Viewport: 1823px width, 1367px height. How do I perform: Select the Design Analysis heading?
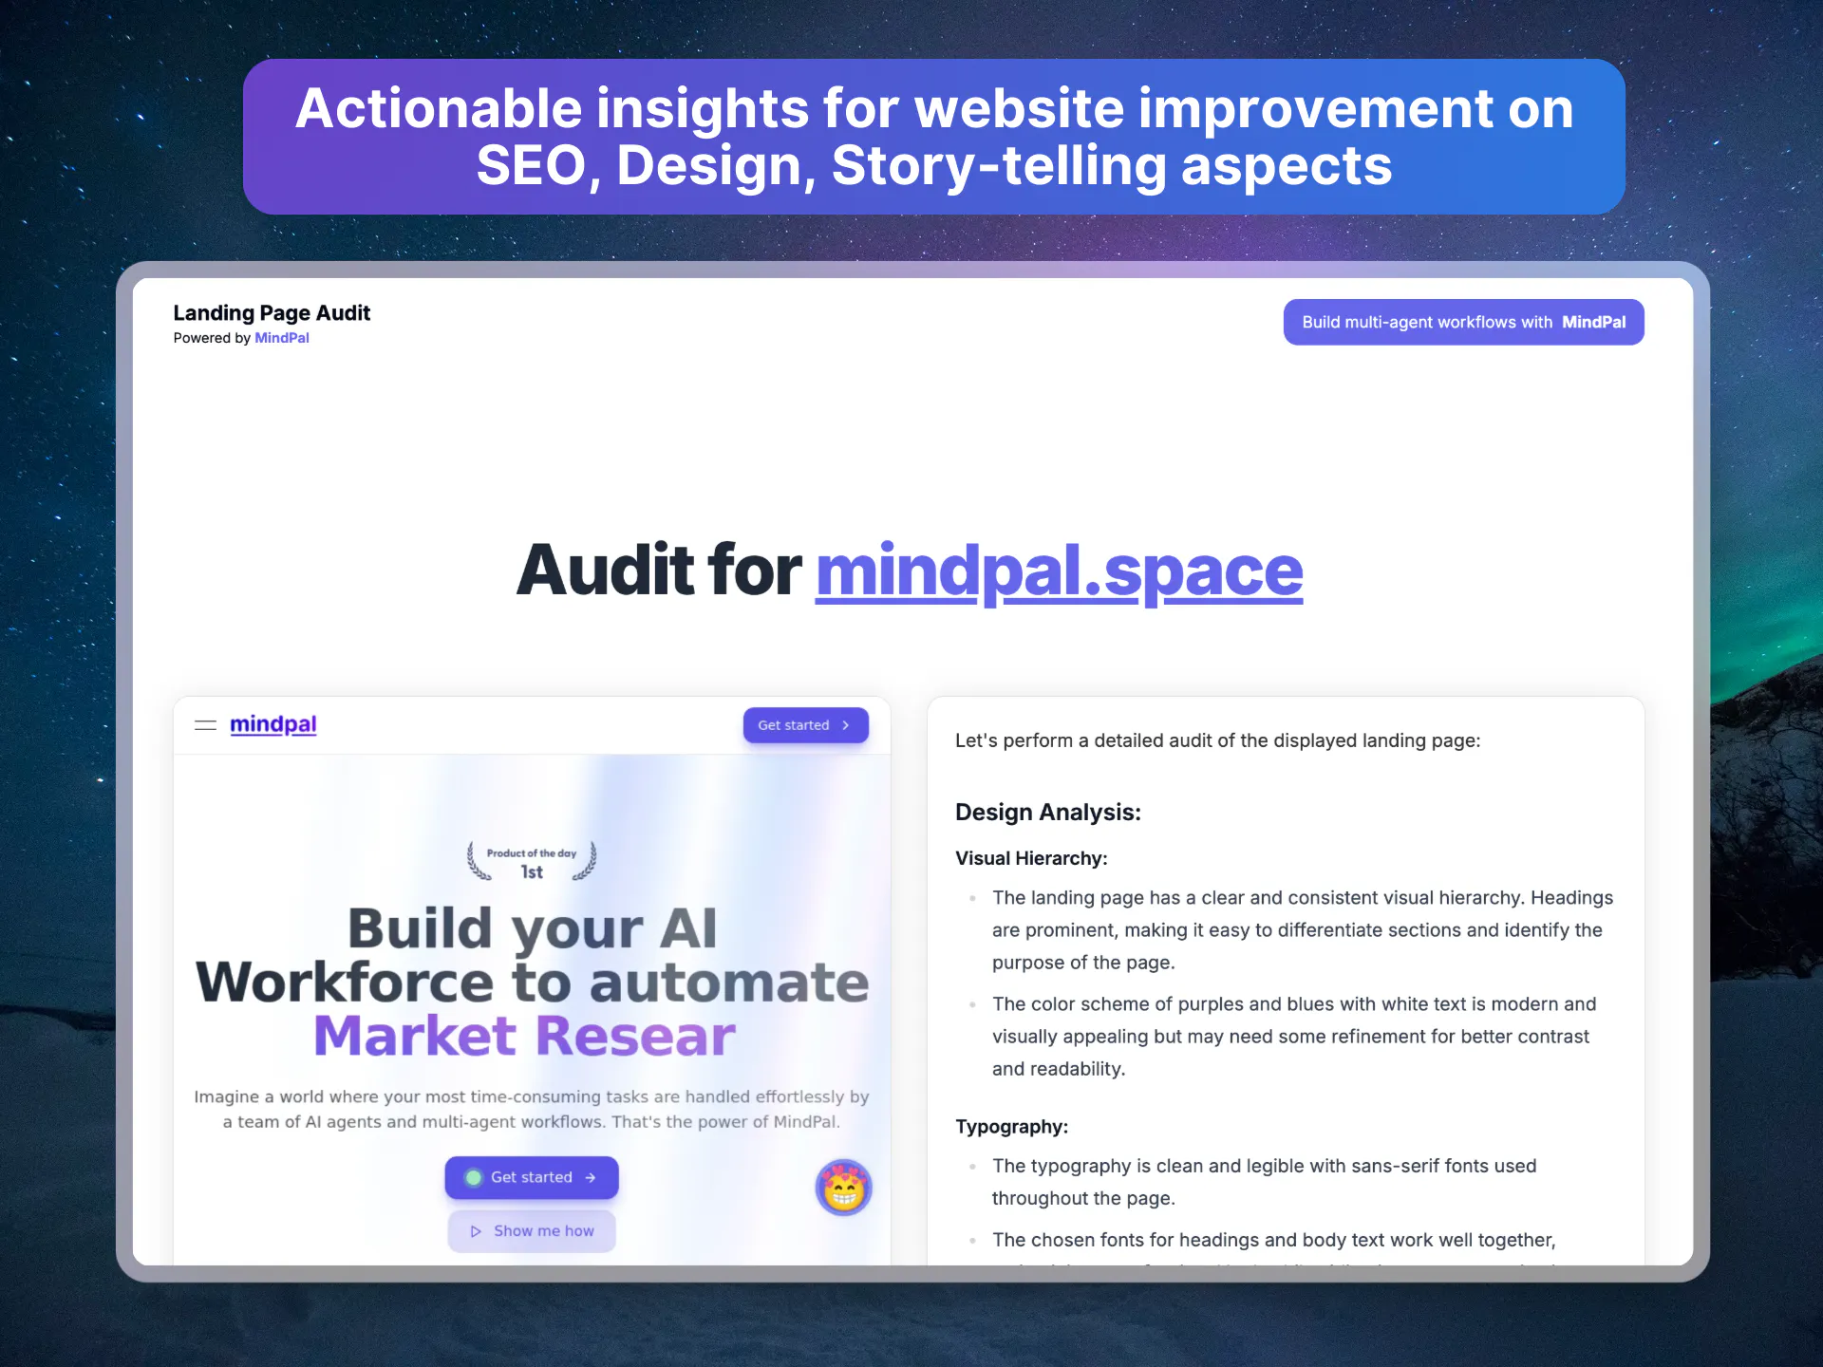[x=1048, y=813]
